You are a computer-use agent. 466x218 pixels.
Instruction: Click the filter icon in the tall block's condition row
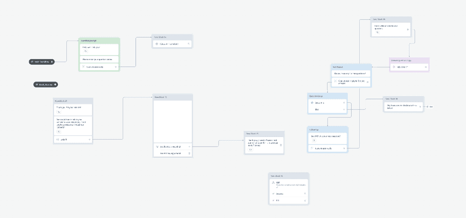(x=157, y=147)
